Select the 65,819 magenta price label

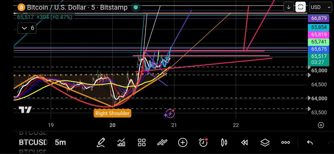319,34
